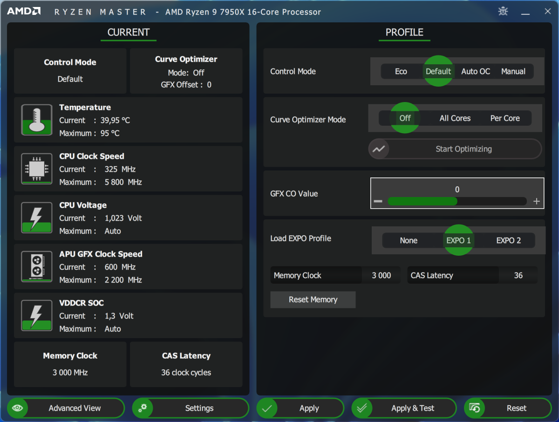
Task: Set Curve Optimizer Mode to Off
Action: [x=405, y=118]
